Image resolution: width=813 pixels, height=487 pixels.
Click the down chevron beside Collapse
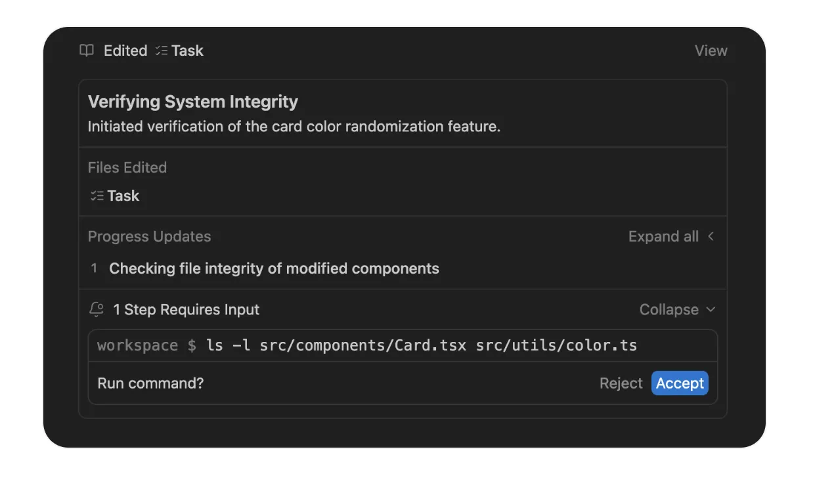711,310
